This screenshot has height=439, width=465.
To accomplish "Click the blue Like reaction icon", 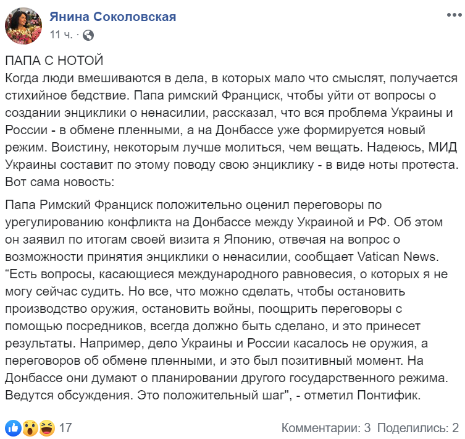I will tap(13, 427).
